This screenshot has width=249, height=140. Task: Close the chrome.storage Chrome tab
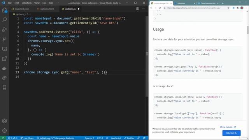click(x=171, y=3)
